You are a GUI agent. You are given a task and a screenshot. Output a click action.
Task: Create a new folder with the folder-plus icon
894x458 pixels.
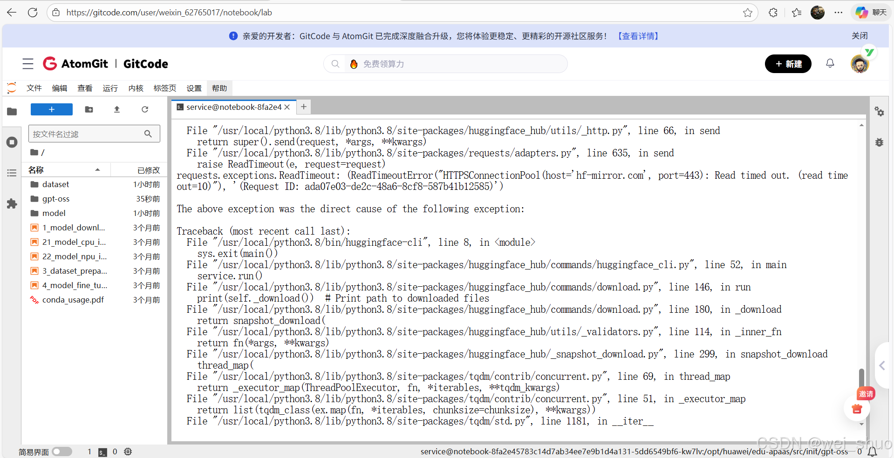[x=89, y=109]
